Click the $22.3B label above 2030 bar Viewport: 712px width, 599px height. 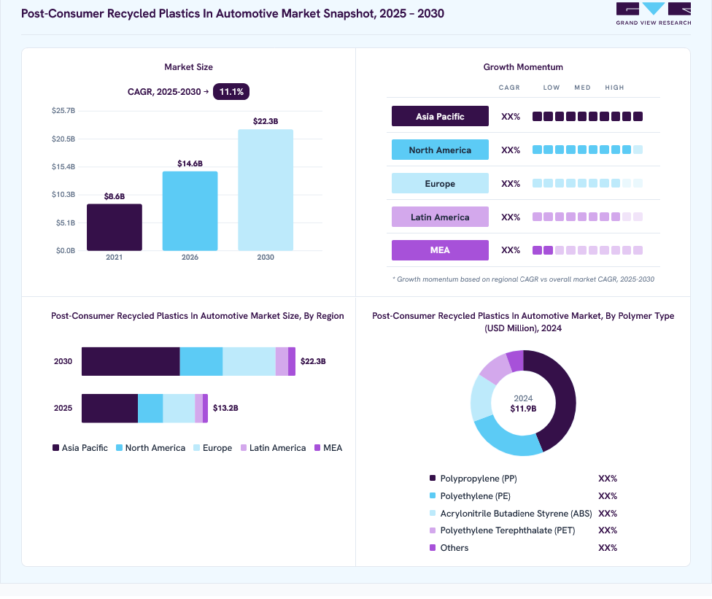point(266,121)
